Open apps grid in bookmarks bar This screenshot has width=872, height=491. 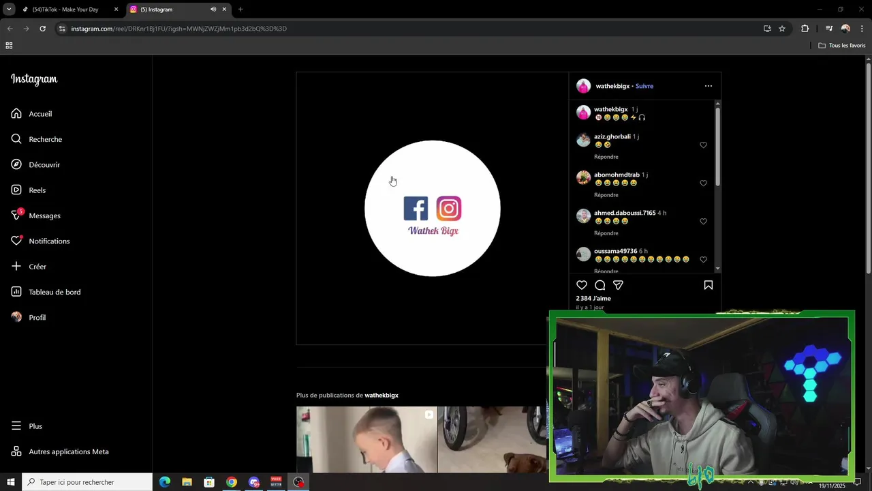(9, 46)
